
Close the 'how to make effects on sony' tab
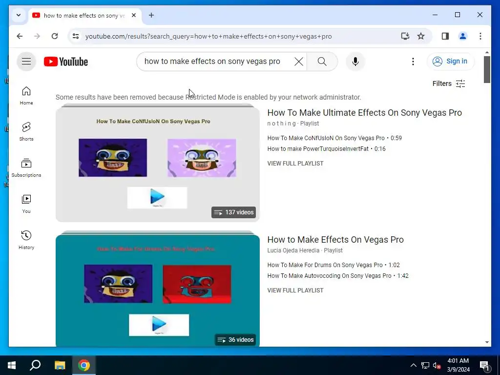(x=134, y=15)
